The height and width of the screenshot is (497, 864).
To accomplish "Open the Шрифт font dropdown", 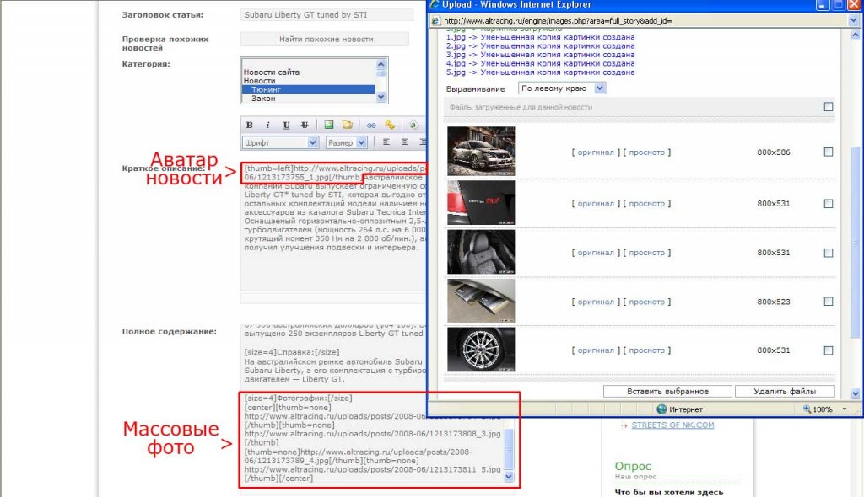I will (280, 142).
